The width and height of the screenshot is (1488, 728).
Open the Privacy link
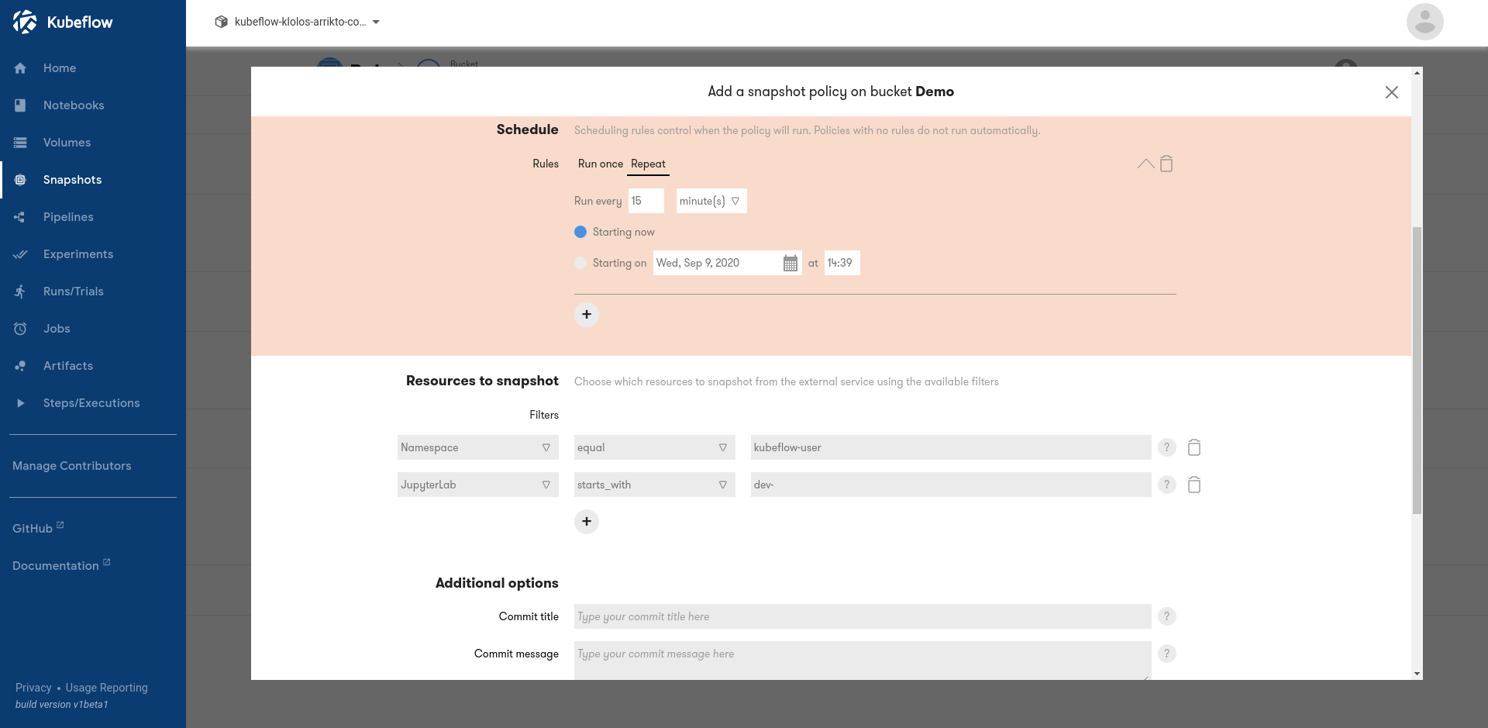pos(33,688)
